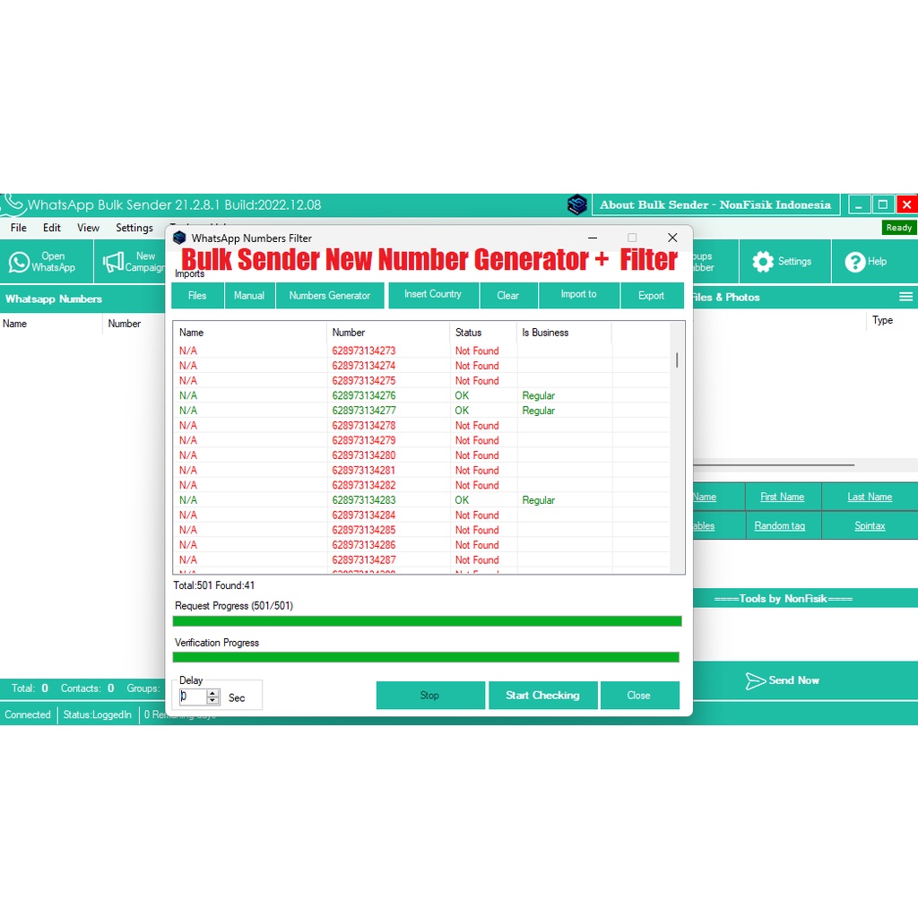918x918 pixels.
Task: Click About Bulk Sender - NonFisik Indonesia button
Action: [x=715, y=205]
